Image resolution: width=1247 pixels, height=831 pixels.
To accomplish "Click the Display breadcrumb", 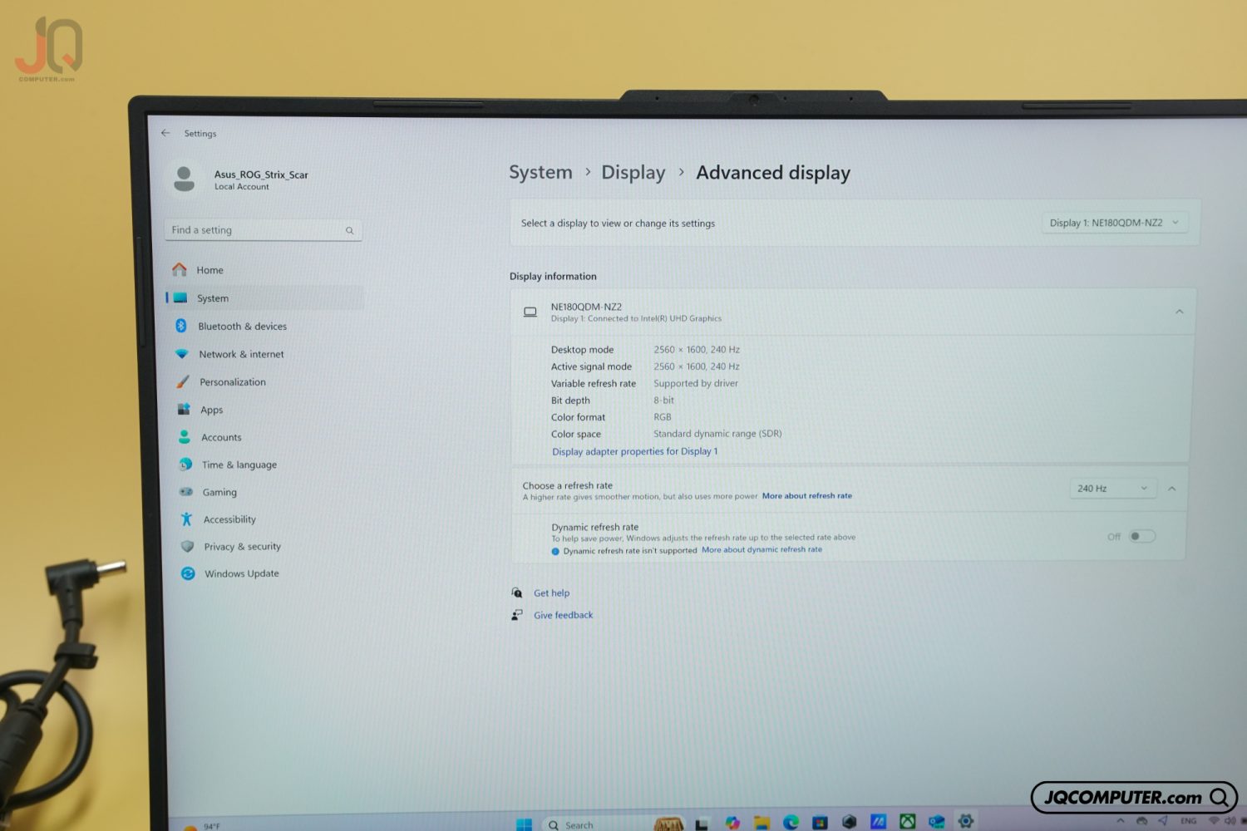I will 633,172.
